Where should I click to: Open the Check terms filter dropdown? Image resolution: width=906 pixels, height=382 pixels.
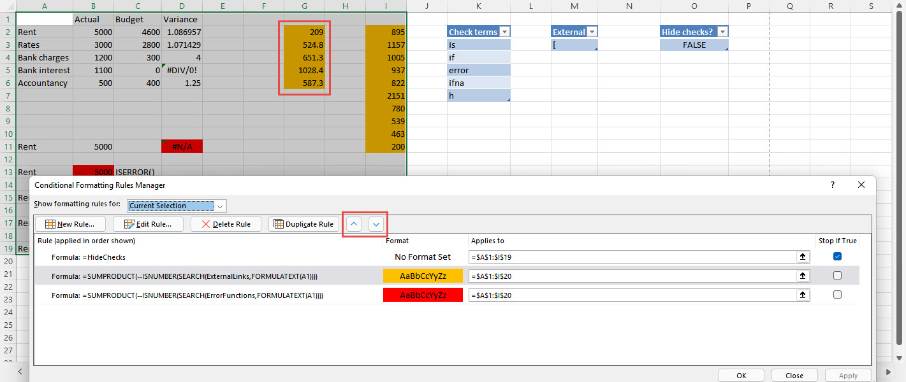coord(504,32)
